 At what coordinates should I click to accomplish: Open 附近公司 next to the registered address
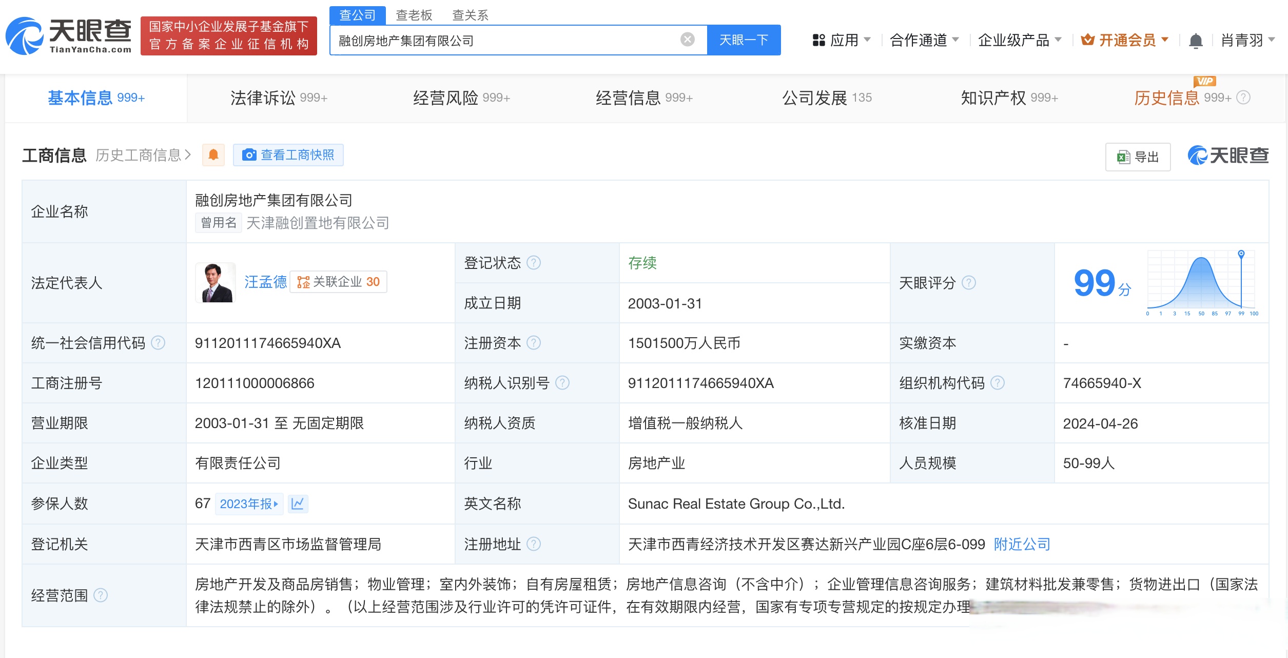[1021, 544]
